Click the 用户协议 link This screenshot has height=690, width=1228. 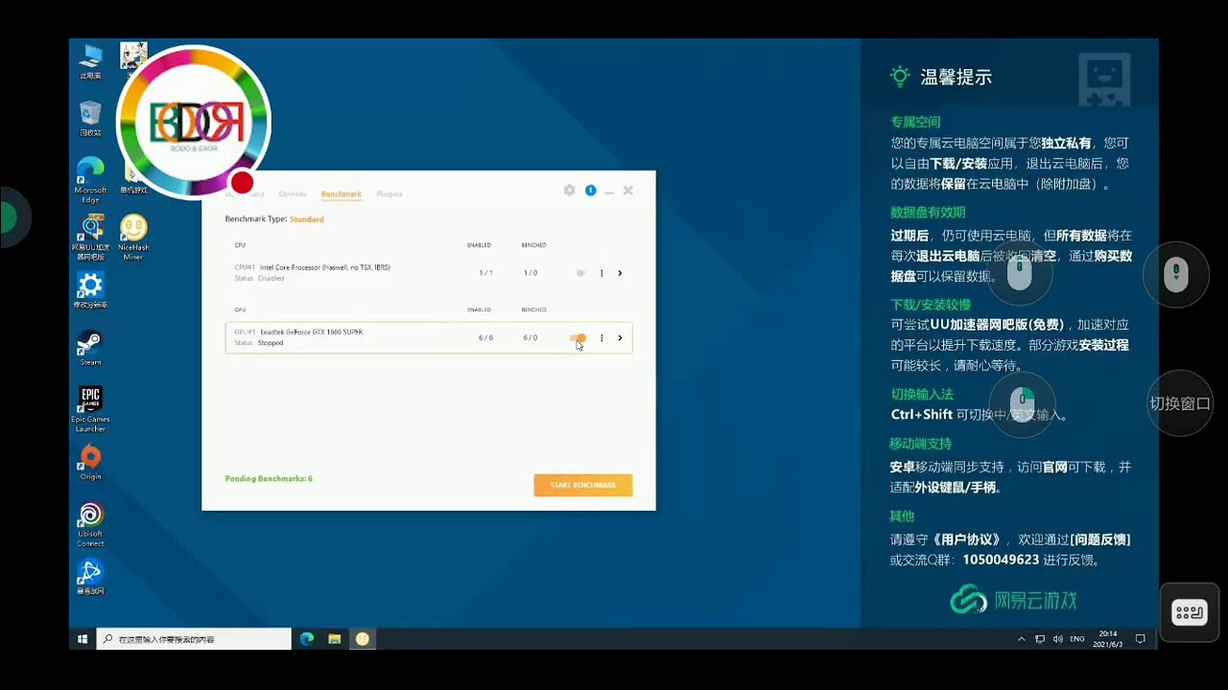point(966,540)
